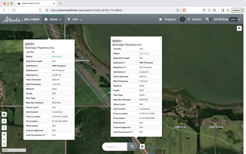Expand the Joe Bishop account chevron
Screen dimensions: 246x154
click(x=239, y=20)
